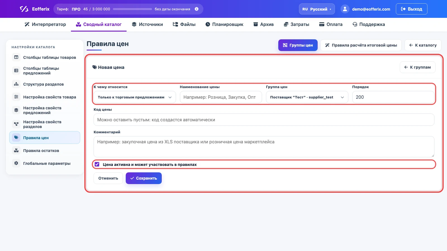Switch to Планировщик tab
The width and height of the screenshot is (447, 251).
[x=224, y=24]
